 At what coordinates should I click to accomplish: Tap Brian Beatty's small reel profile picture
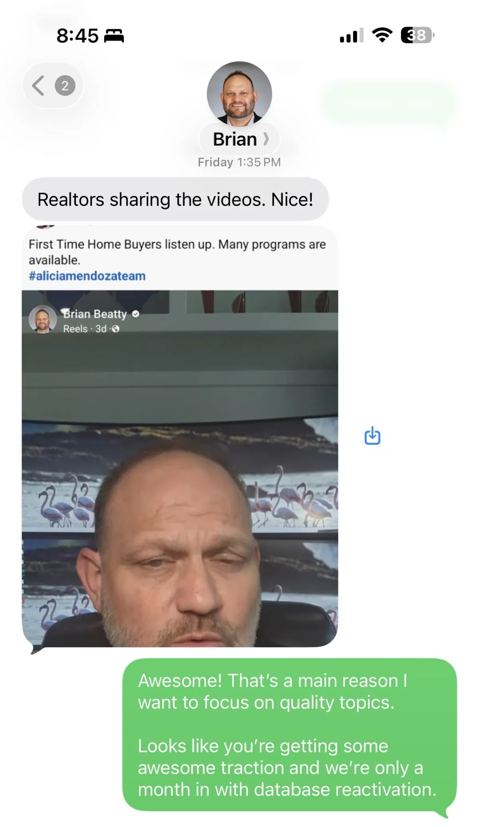click(42, 319)
